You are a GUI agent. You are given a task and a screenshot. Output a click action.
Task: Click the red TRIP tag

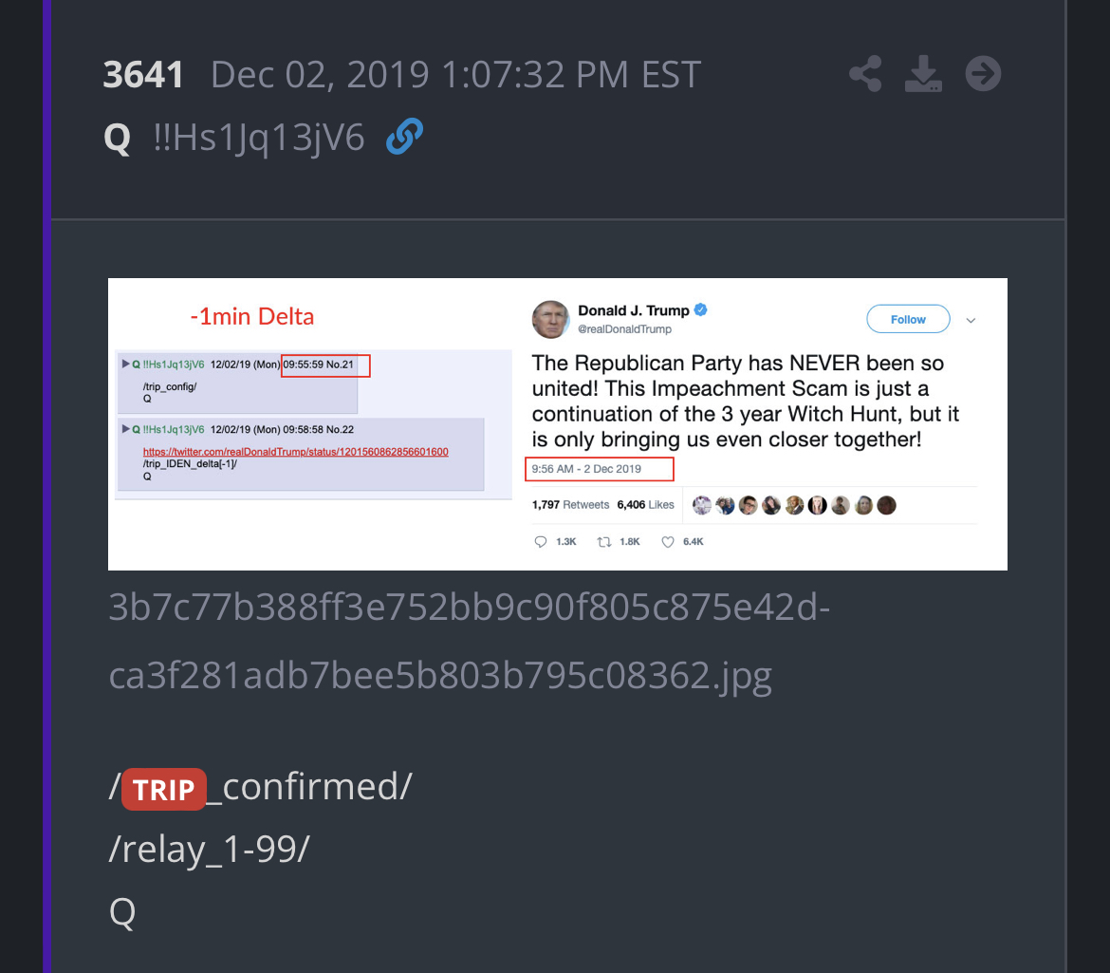click(163, 789)
